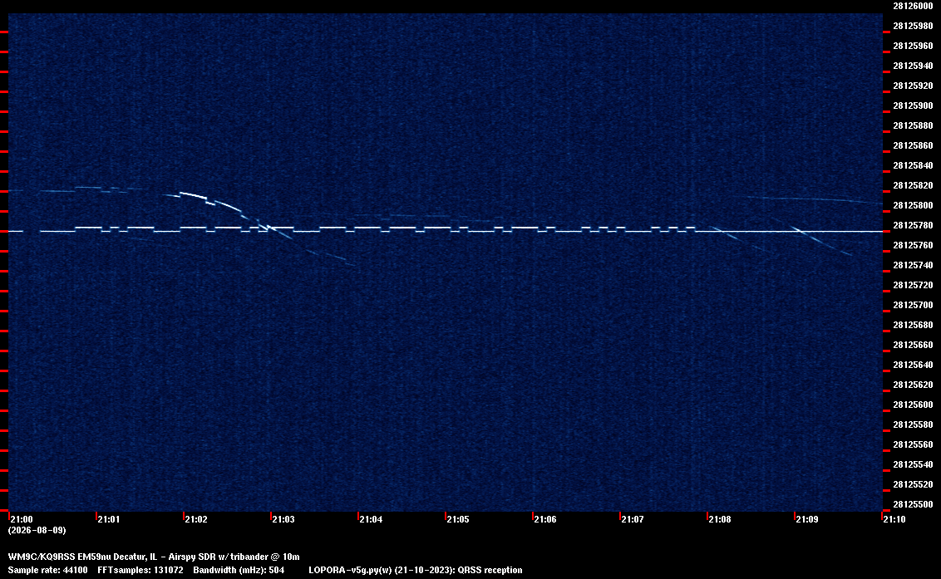This screenshot has width=941, height=579.
Task: Click frequency label 28125580
Action: tap(913, 424)
